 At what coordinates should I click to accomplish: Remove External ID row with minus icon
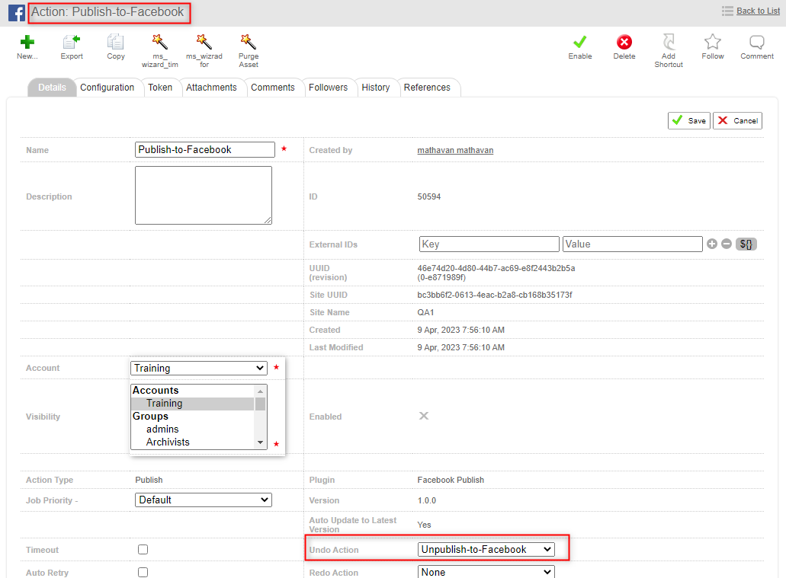point(727,244)
